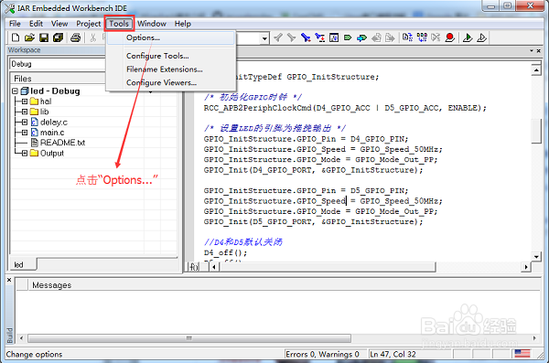Click 'Errors 0, Warnings 0' status text
Viewport: 549px width, 363px height.
pyautogui.click(x=322, y=354)
